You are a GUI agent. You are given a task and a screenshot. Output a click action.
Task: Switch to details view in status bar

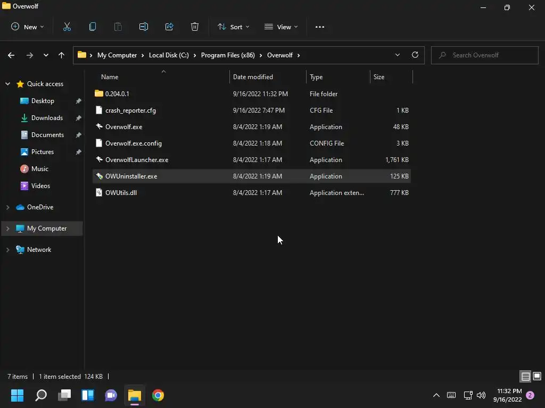(525, 376)
